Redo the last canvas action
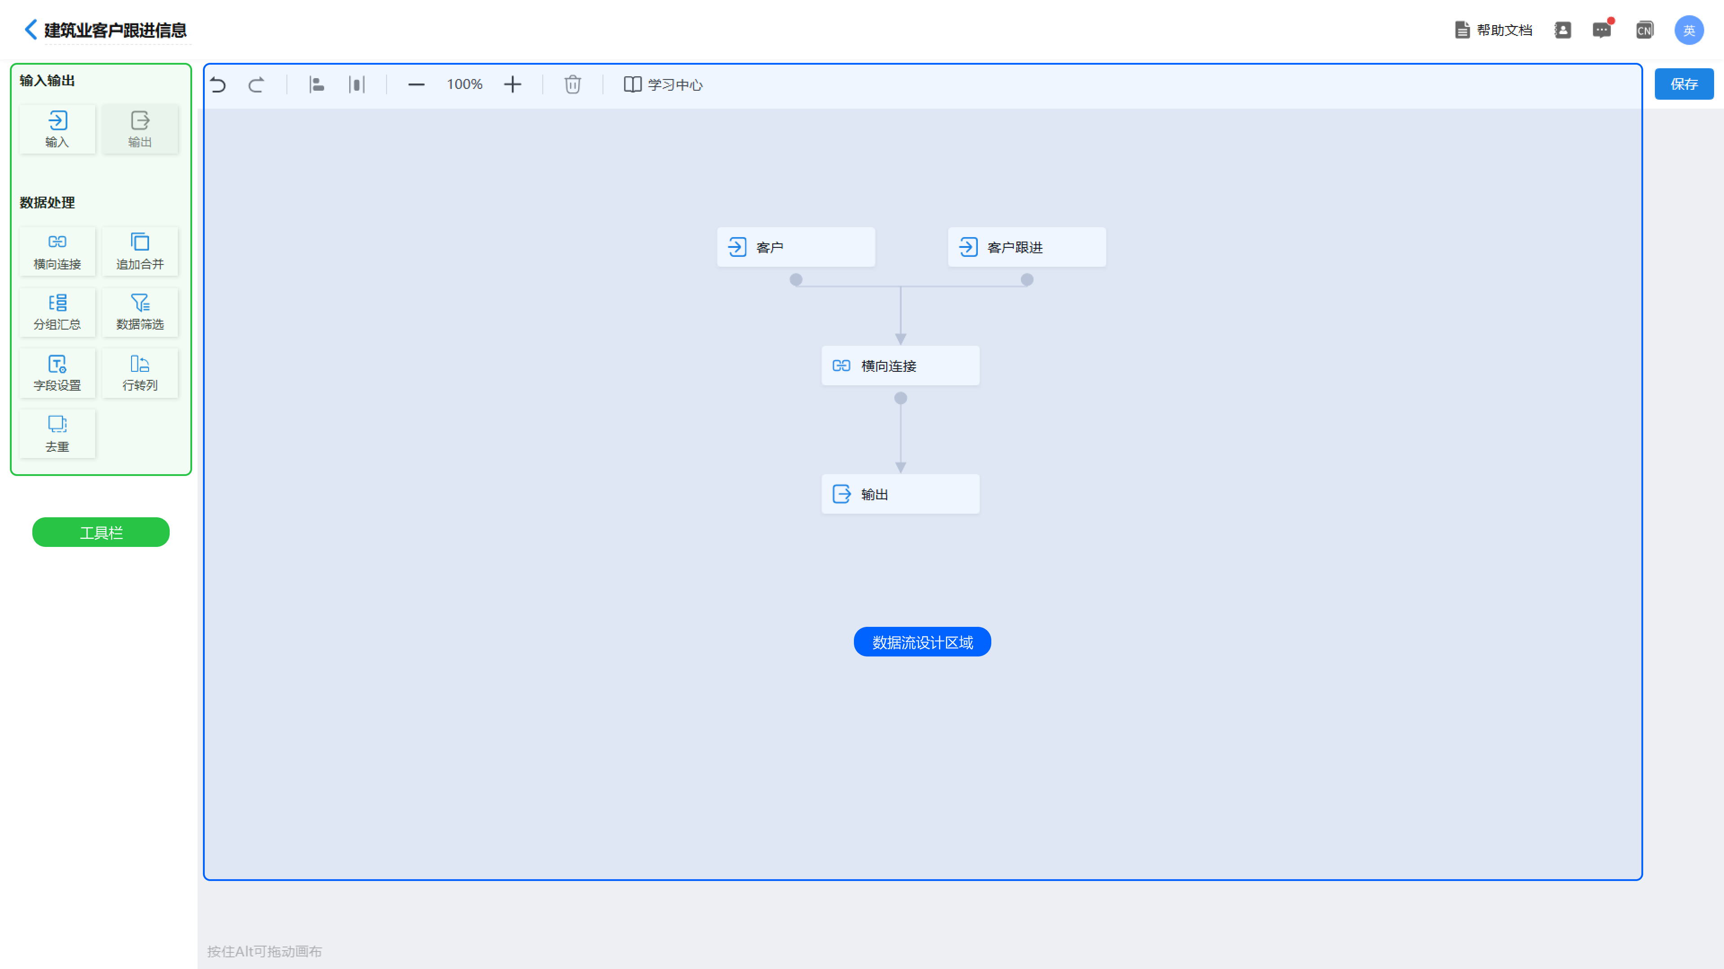This screenshot has width=1724, height=969. [256, 84]
